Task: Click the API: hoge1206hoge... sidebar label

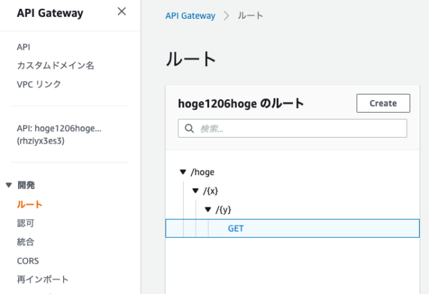Action: tap(59, 134)
